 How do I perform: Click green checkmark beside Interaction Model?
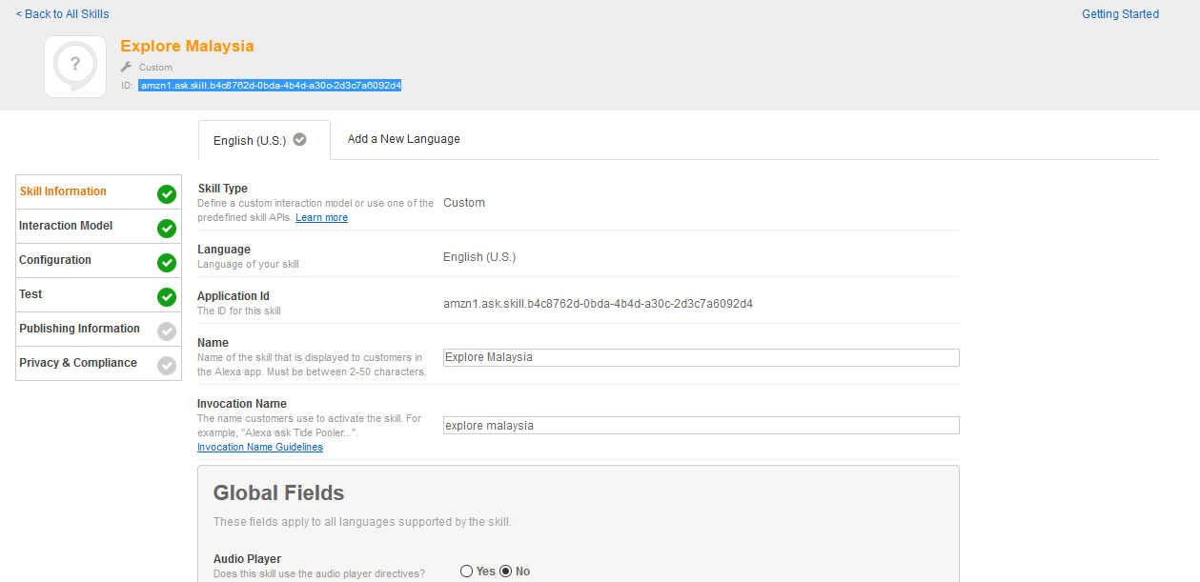tap(167, 229)
